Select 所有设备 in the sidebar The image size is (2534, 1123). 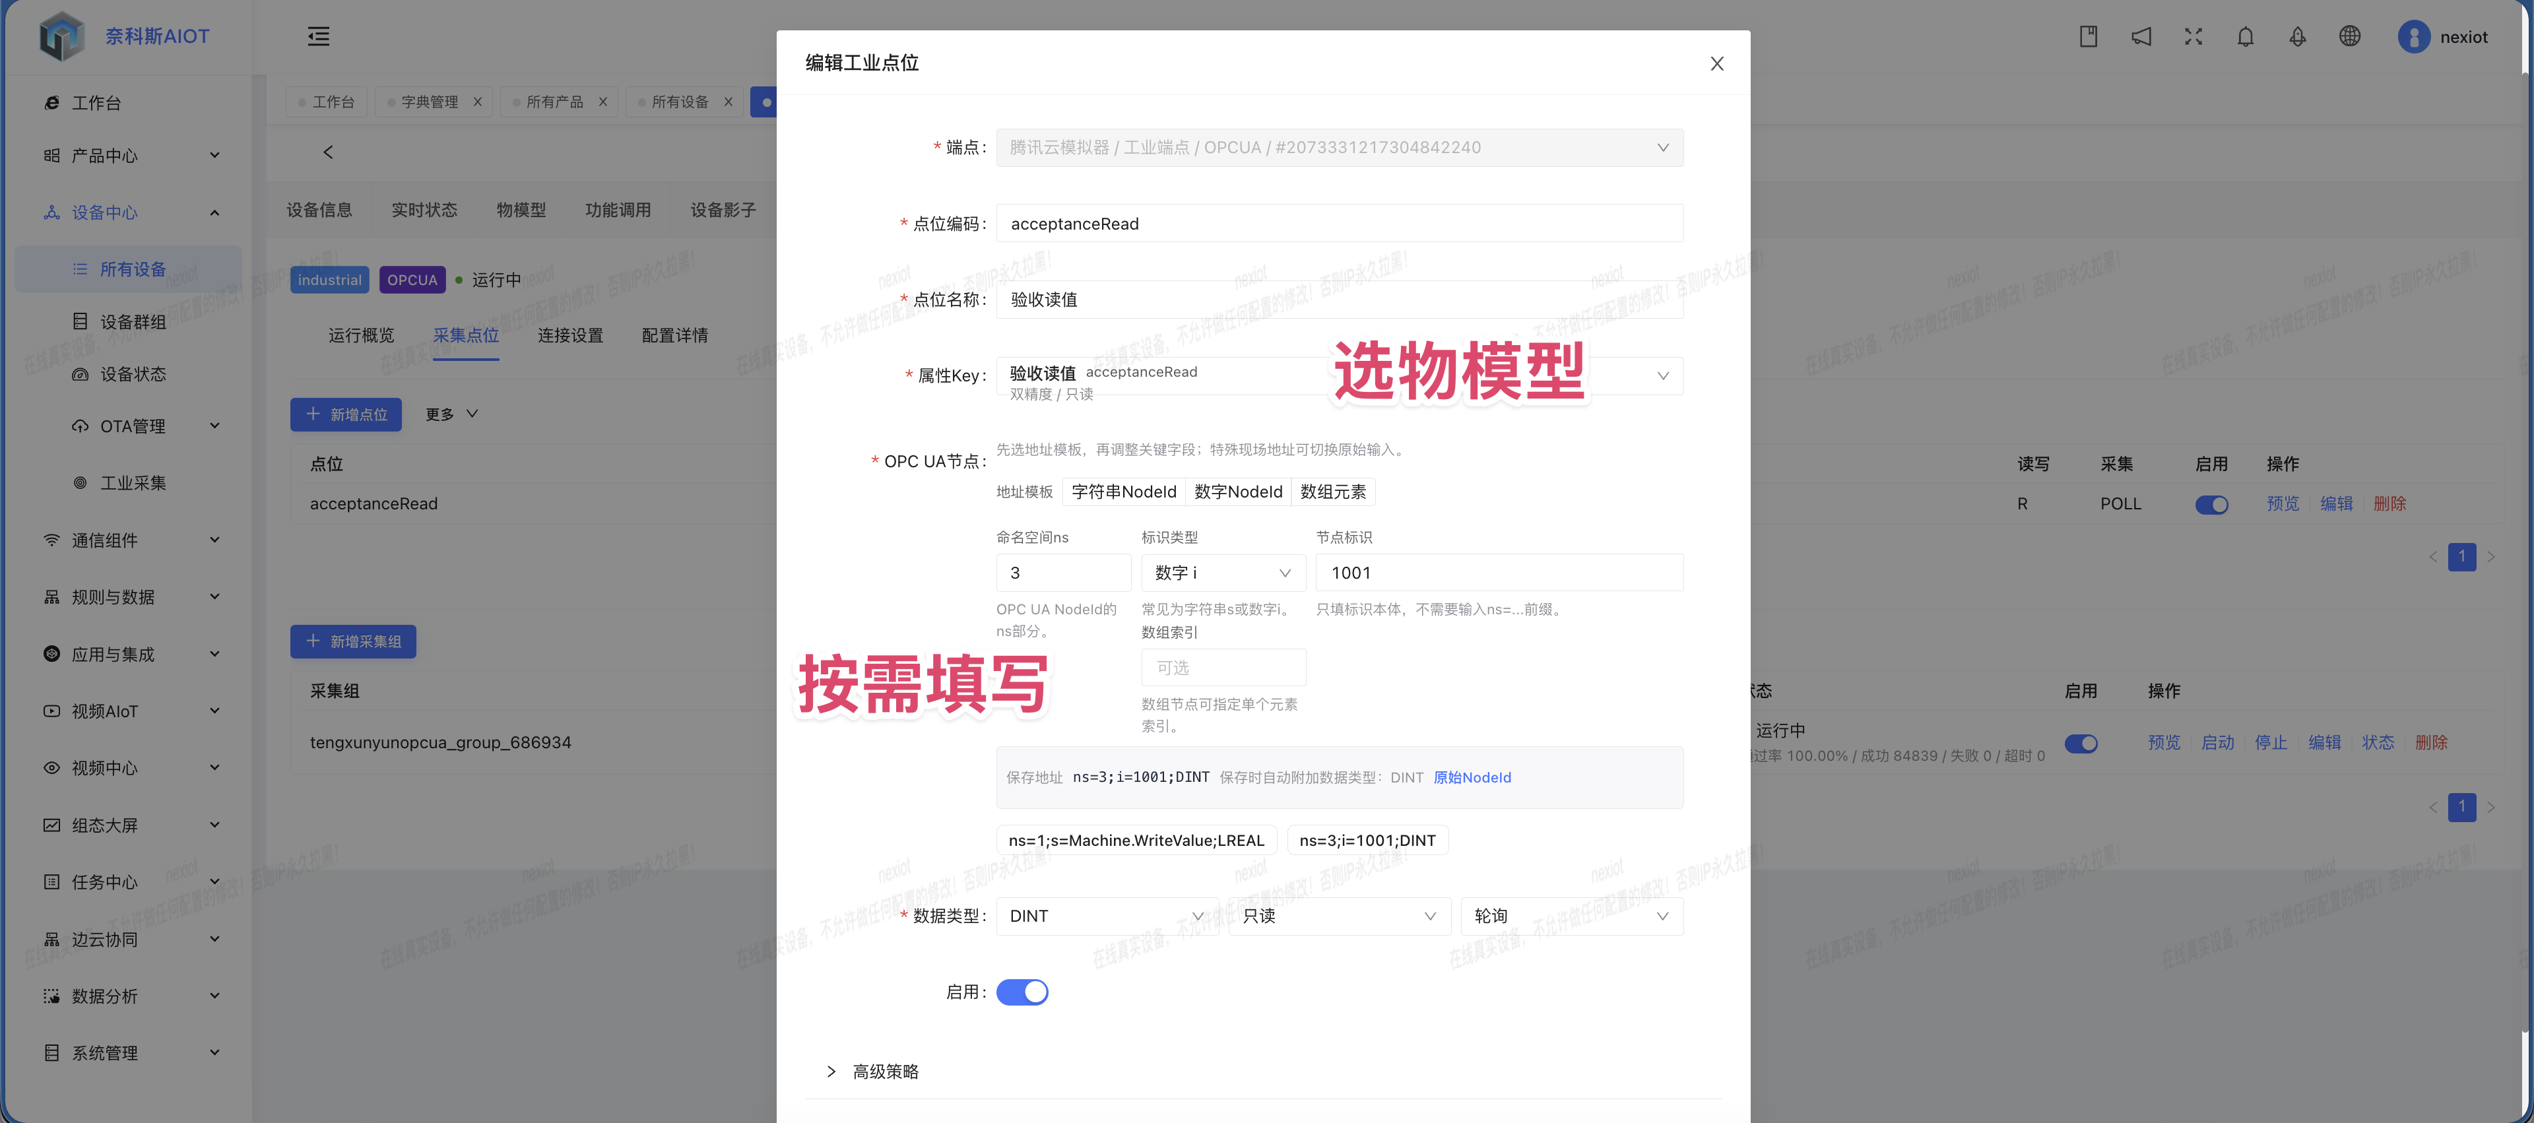tap(128, 269)
